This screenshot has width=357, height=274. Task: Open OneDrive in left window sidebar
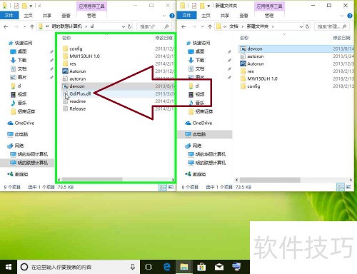(21, 123)
